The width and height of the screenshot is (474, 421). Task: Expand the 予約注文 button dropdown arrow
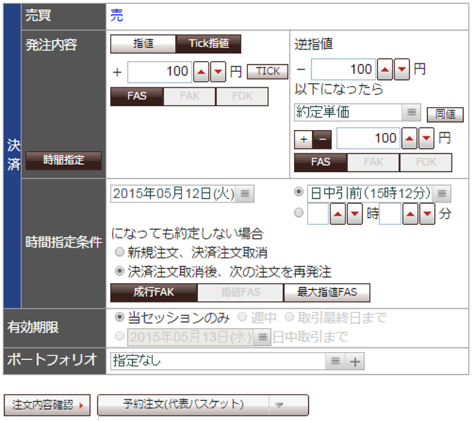click(x=279, y=404)
